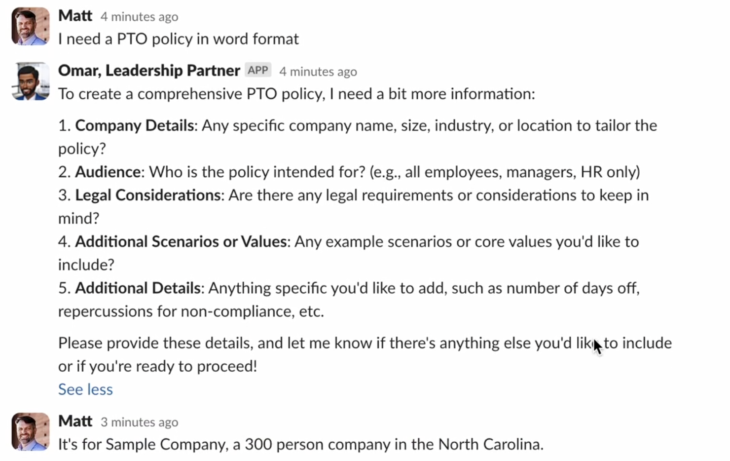Image resolution: width=730 pixels, height=461 pixels.
Task: Click the bold Audience list item
Action: 108,172
